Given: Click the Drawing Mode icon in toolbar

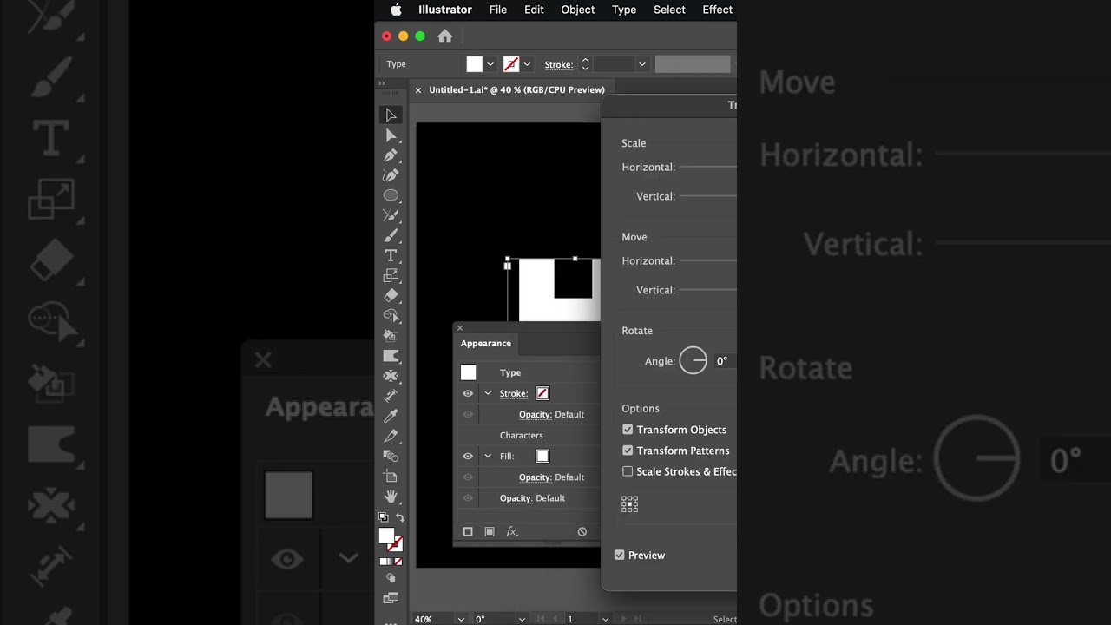Looking at the screenshot, I should [x=391, y=577].
